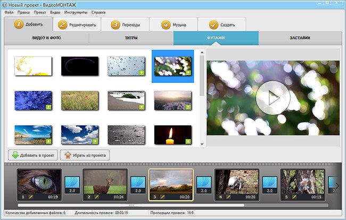The height and width of the screenshot is (220, 346).
Task: Open the Проект menu
Action: [40, 12]
